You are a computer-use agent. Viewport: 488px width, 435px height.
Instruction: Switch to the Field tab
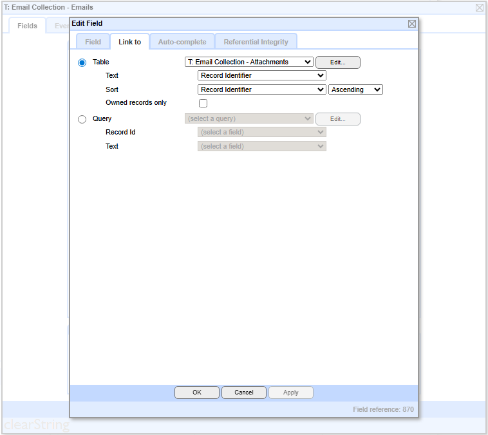93,42
